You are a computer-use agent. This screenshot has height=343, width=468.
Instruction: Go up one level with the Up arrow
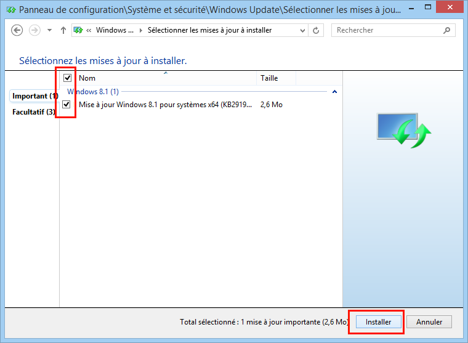(63, 30)
